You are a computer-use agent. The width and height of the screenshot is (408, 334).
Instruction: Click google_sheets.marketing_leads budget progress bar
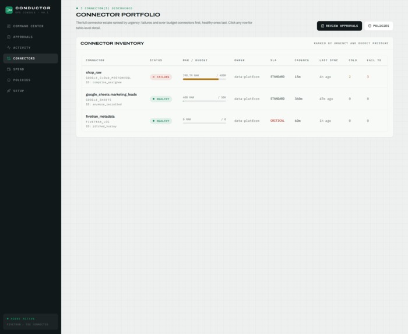click(x=204, y=101)
